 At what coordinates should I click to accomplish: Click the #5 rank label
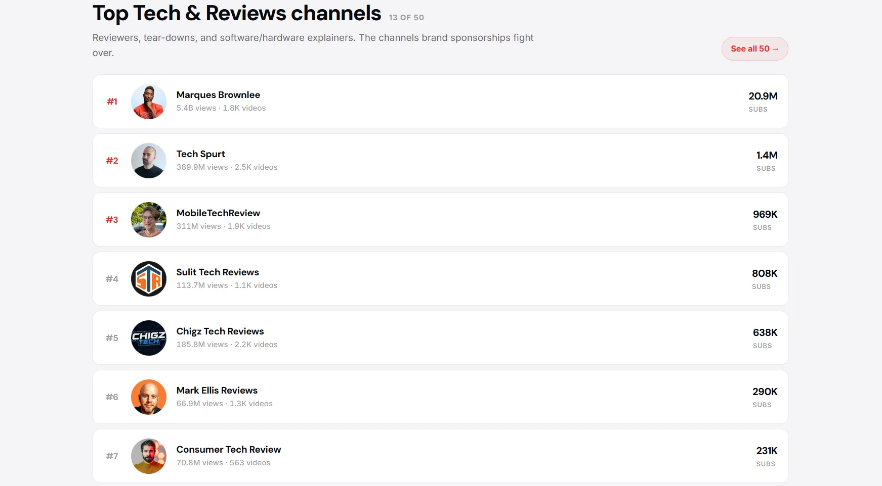(x=112, y=338)
